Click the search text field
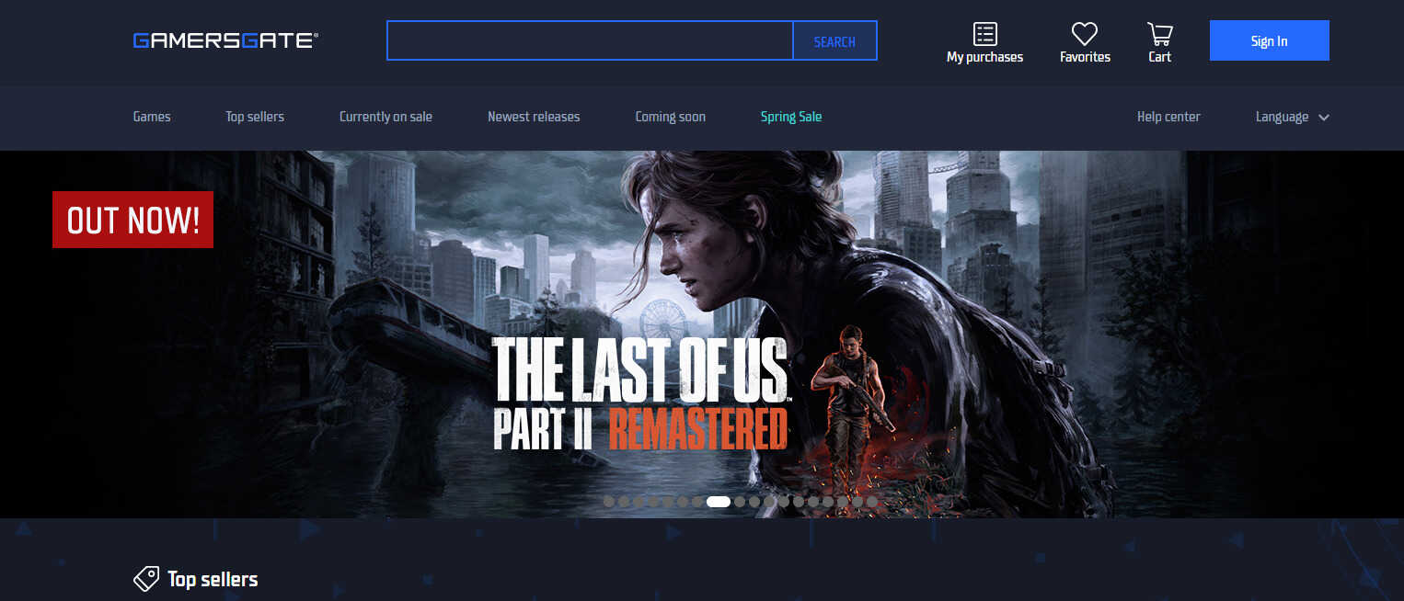 tap(590, 41)
